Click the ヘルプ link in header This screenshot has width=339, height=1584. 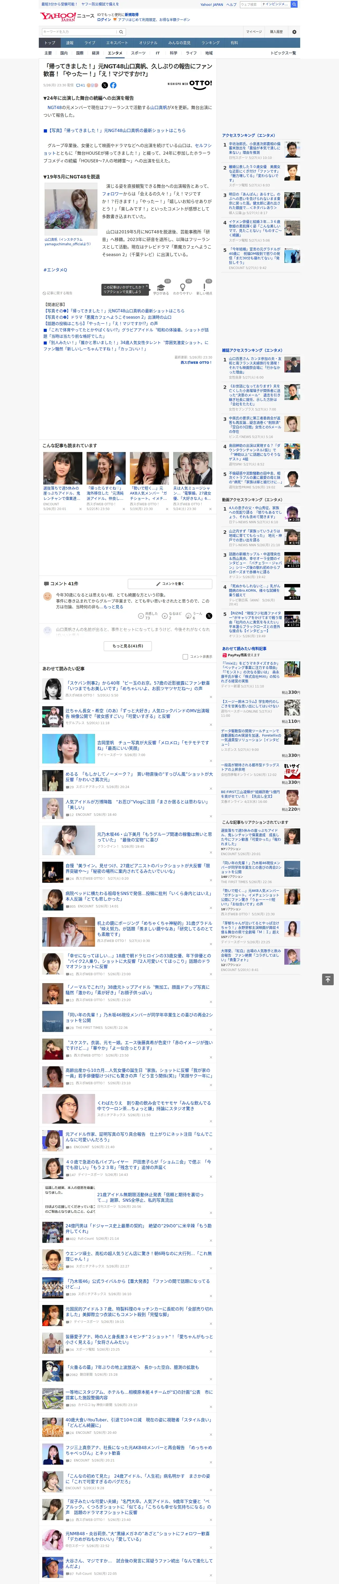pyautogui.click(x=231, y=4)
